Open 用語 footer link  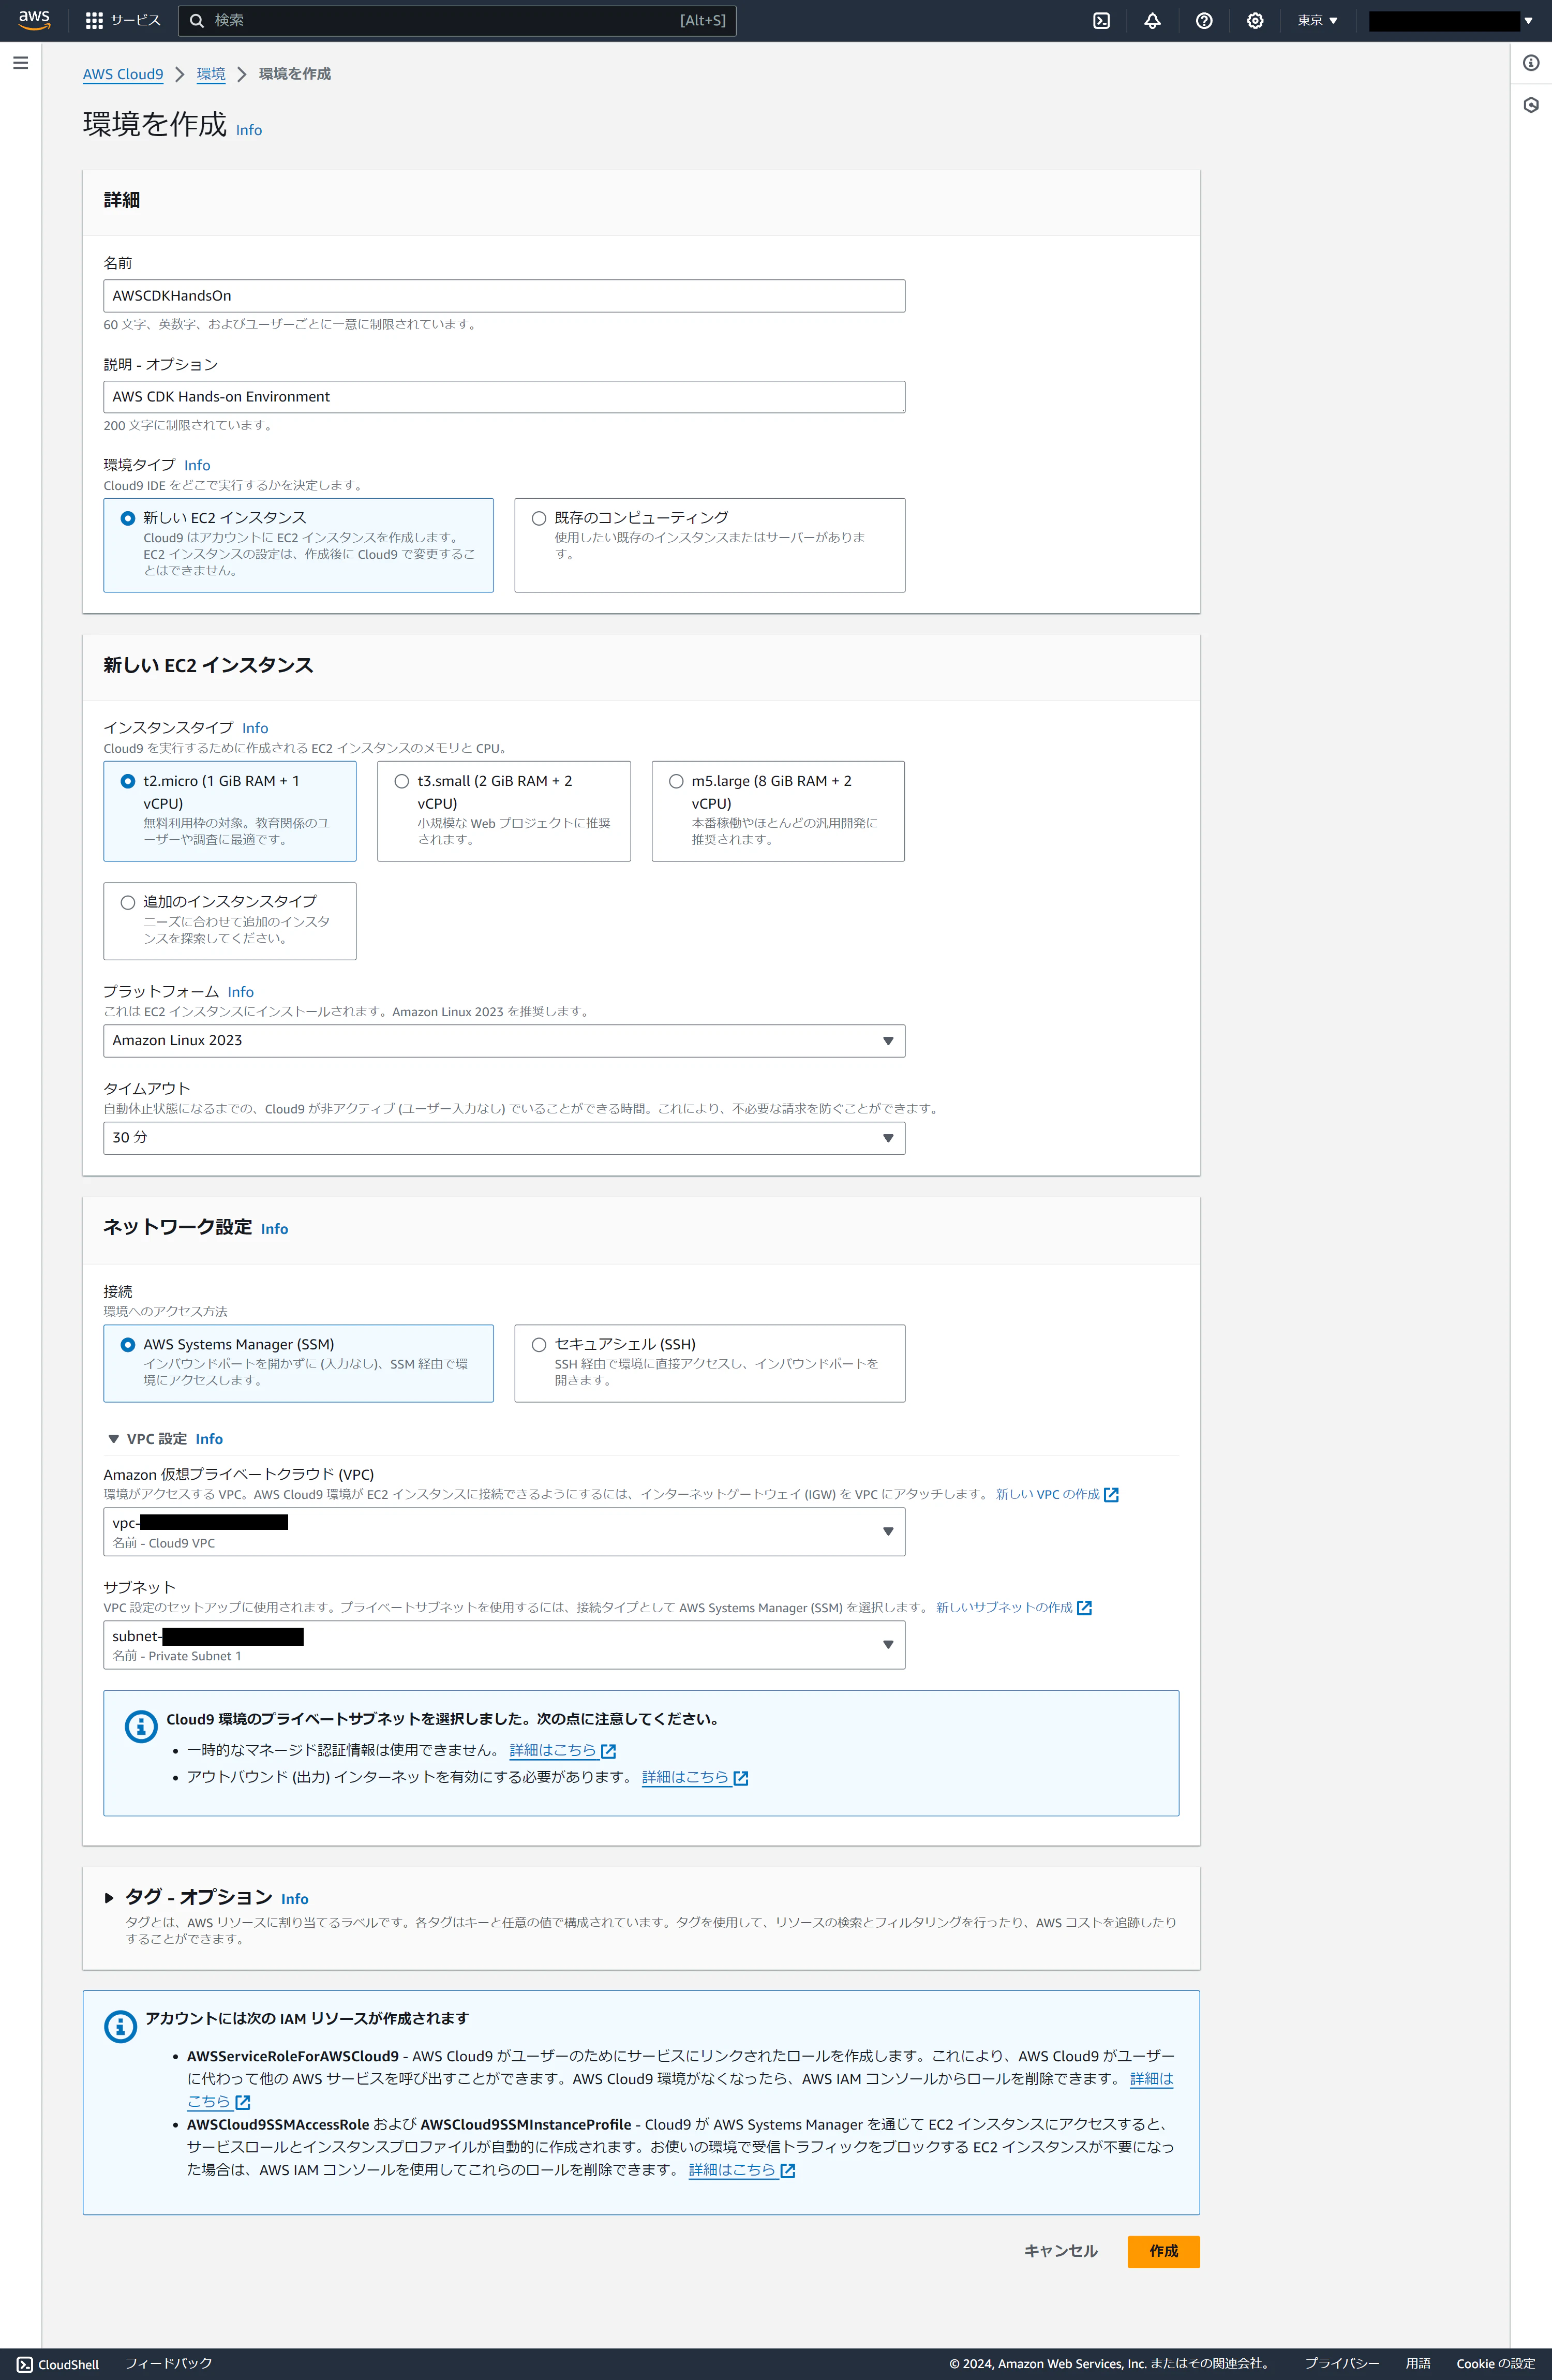pos(1417,2364)
